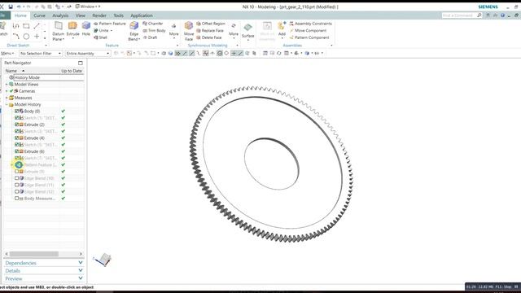
Task: Search using the command finder magnifier
Action: click(x=479, y=15)
